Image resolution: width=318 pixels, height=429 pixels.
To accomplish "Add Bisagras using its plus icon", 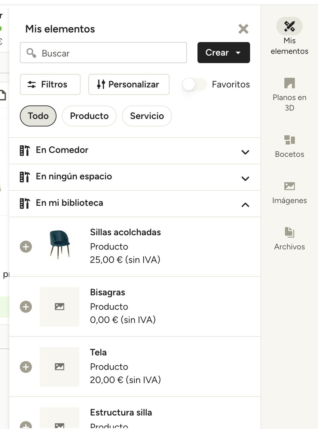I will coord(26,307).
